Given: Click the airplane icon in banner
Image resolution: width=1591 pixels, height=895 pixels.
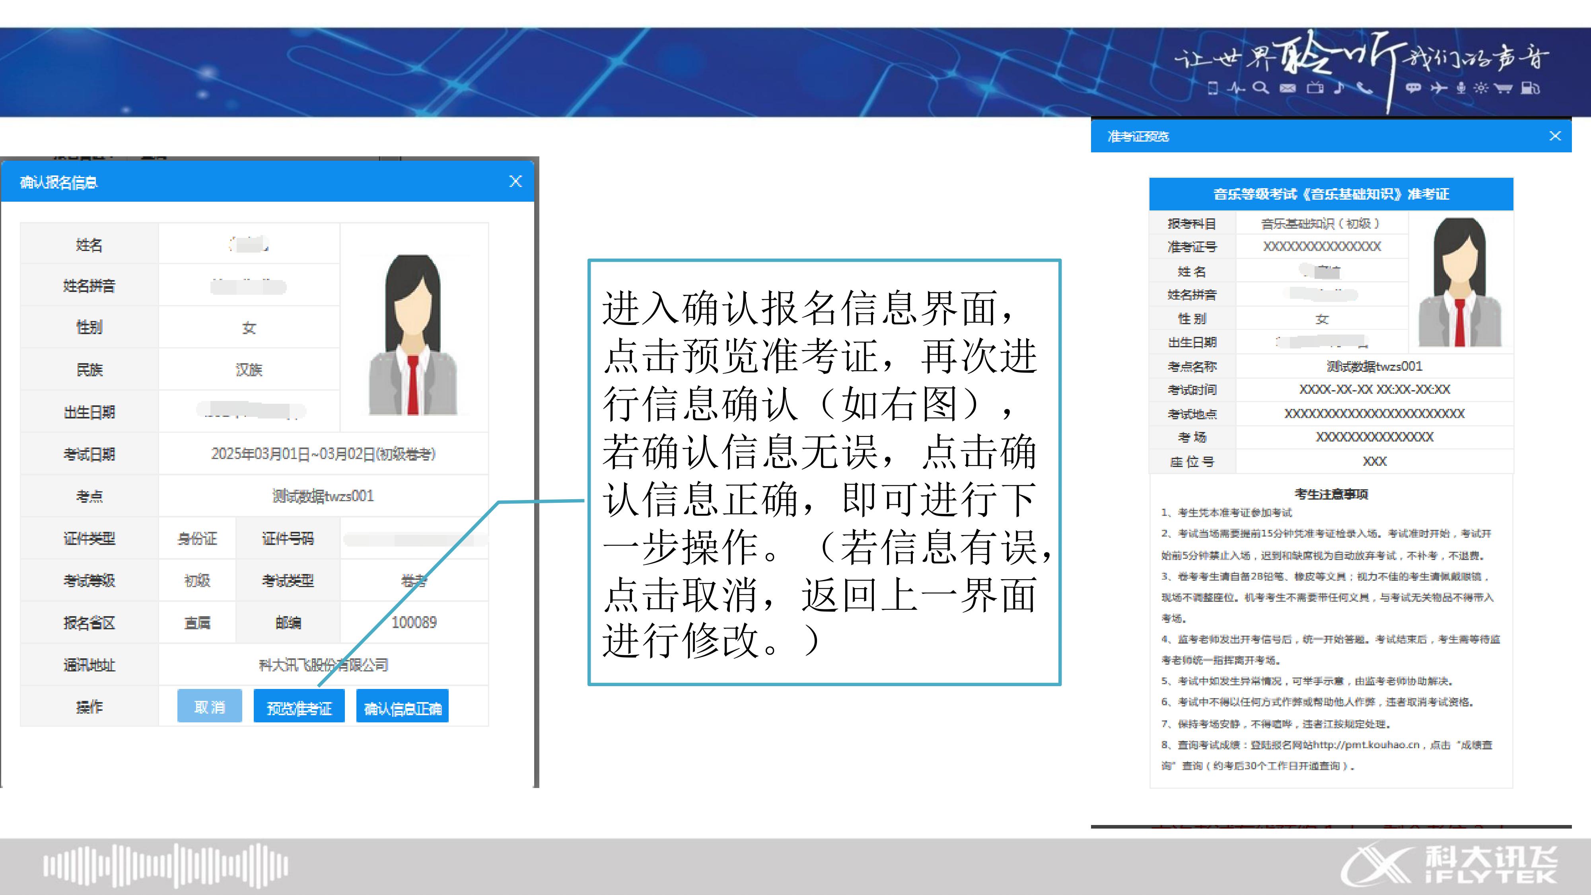Looking at the screenshot, I should click(1439, 88).
